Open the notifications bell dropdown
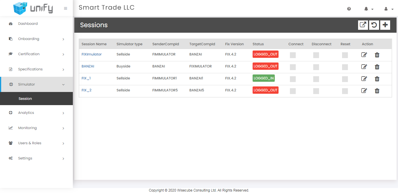This screenshot has width=398, height=193. (368, 9)
